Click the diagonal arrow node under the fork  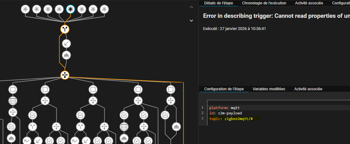66,43
